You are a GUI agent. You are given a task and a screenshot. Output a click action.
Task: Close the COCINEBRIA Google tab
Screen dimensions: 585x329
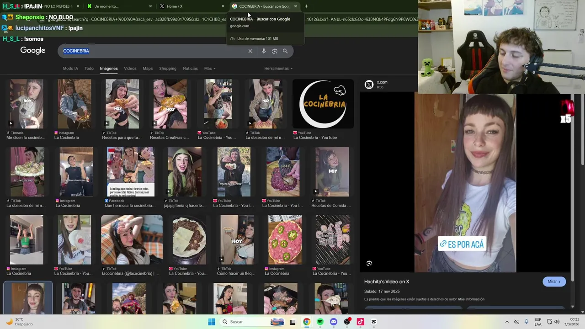[295, 6]
